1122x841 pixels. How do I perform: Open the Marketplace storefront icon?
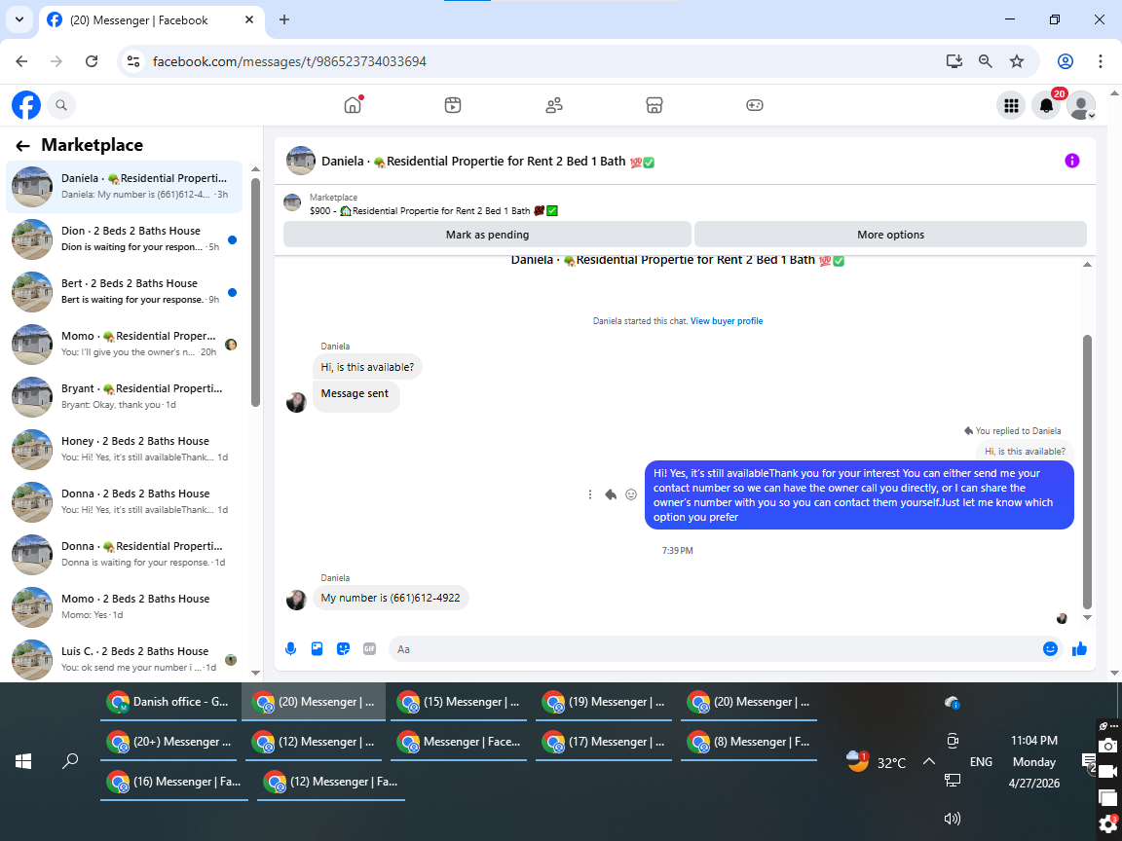click(654, 105)
